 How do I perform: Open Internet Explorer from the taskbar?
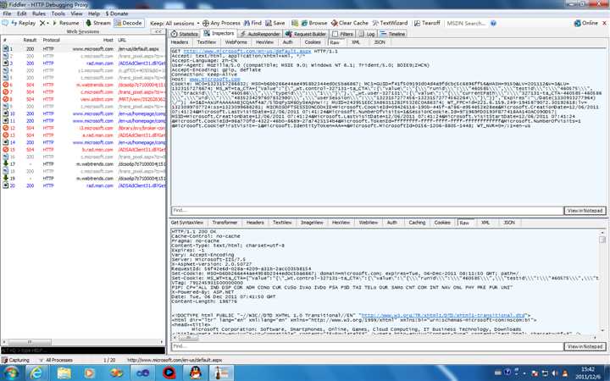[x=36, y=373]
